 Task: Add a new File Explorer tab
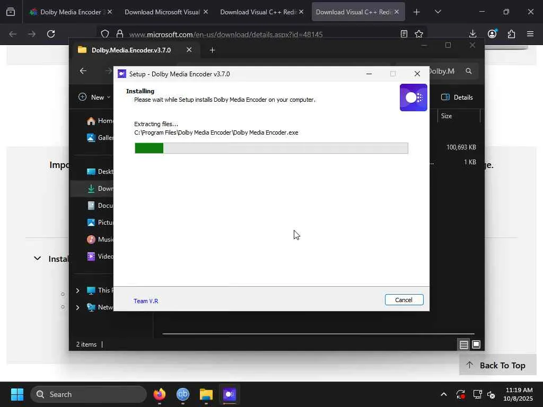click(x=212, y=50)
